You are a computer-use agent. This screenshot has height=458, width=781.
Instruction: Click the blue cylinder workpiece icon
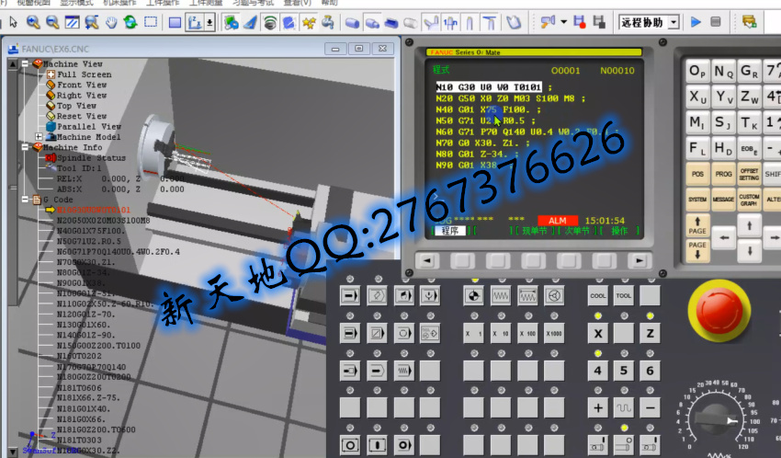tap(352, 22)
